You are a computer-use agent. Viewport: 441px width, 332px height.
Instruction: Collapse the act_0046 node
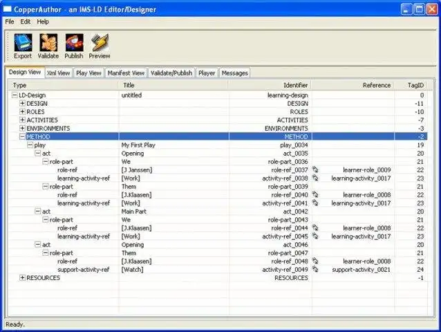click(38, 244)
